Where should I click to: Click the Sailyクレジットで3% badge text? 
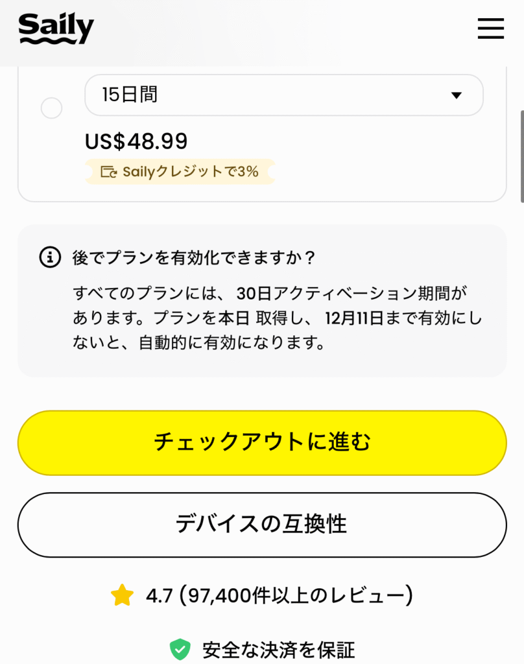click(190, 172)
